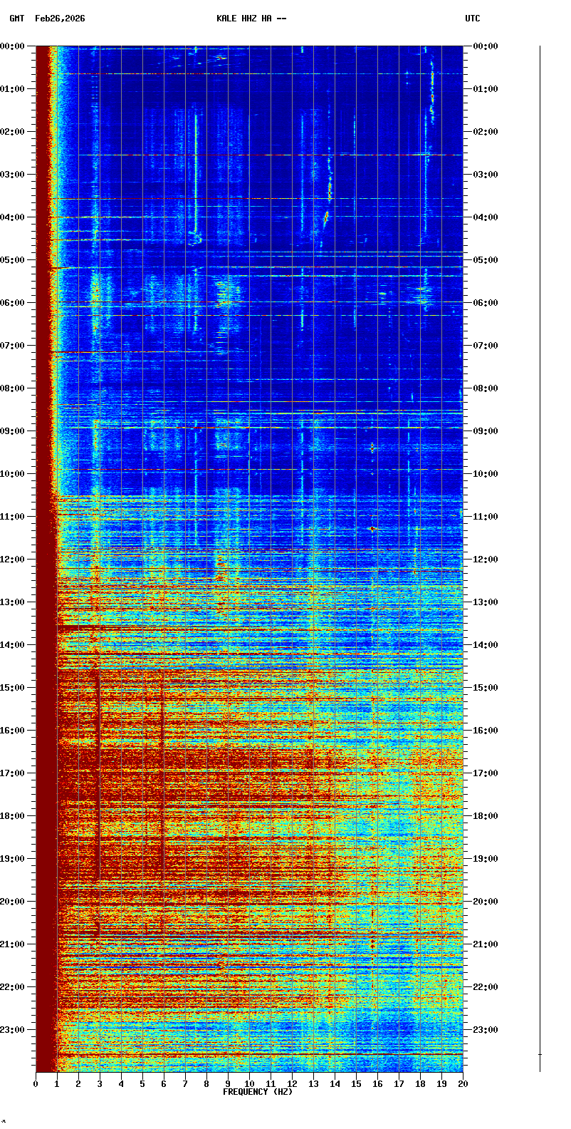Click the 15:00 label on right UTC axis
This screenshot has width=571, height=1129.
click(x=486, y=688)
